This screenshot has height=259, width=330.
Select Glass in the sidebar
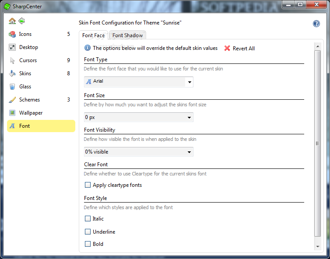point(41,87)
